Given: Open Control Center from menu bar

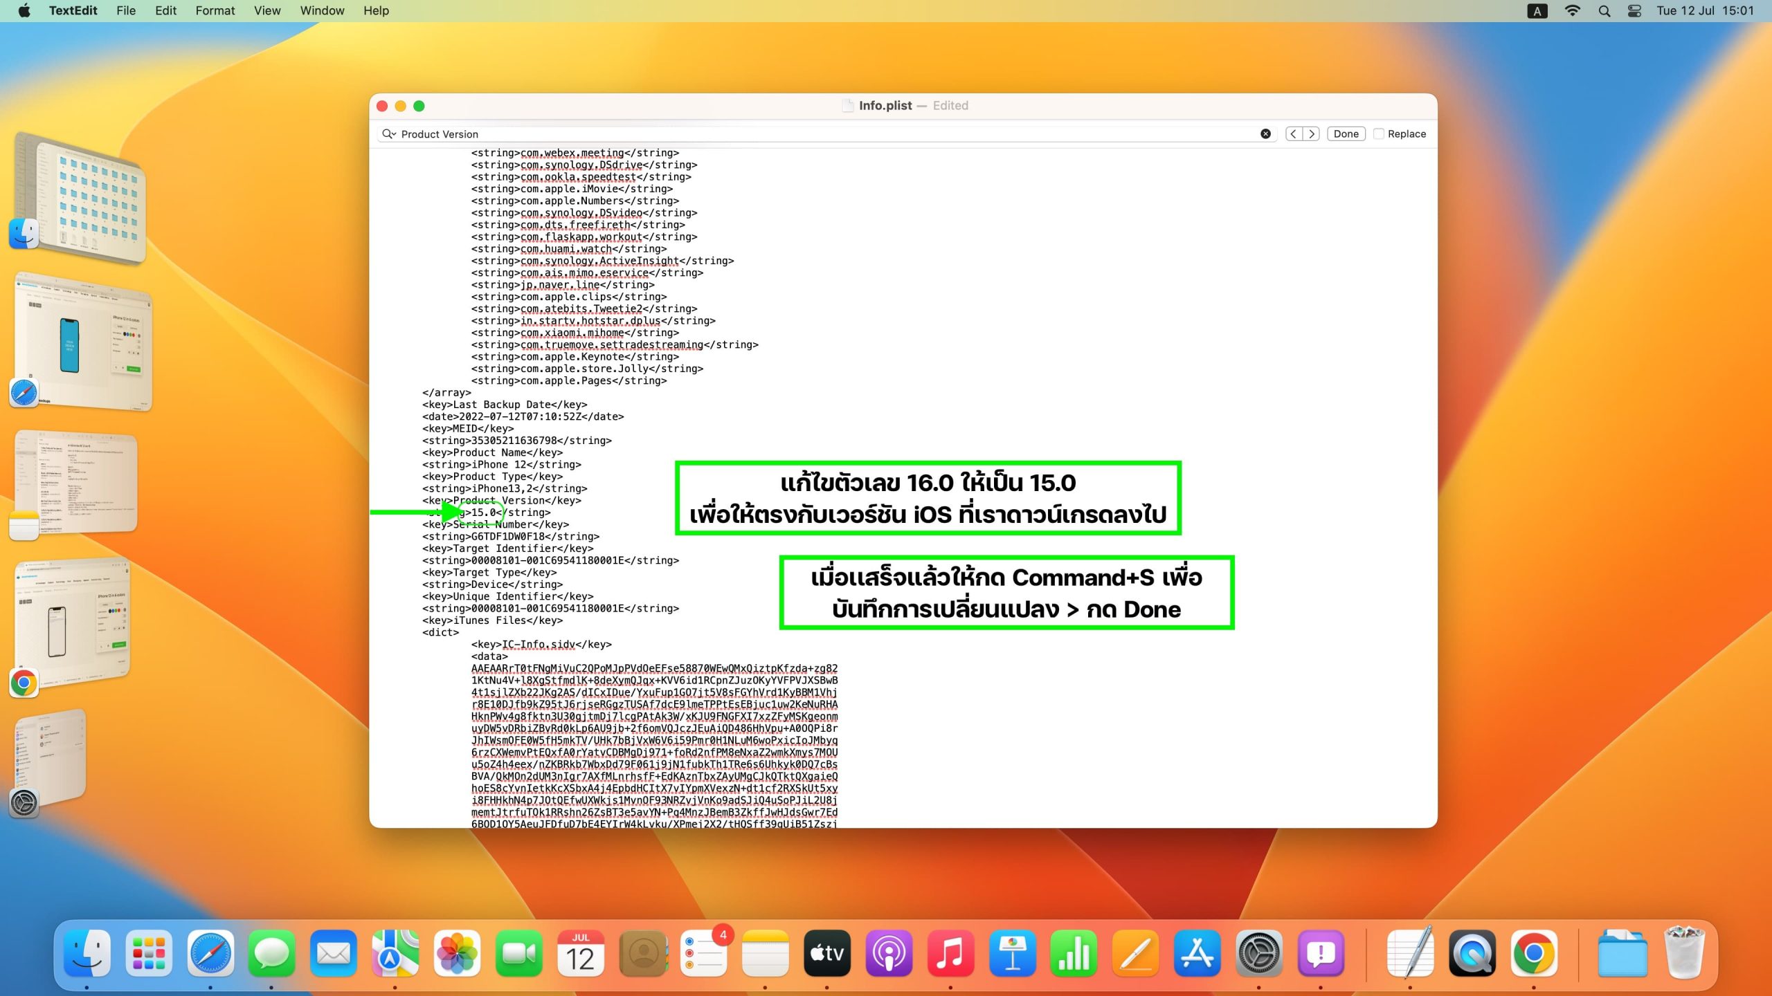Looking at the screenshot, I should click(1634, 11).
